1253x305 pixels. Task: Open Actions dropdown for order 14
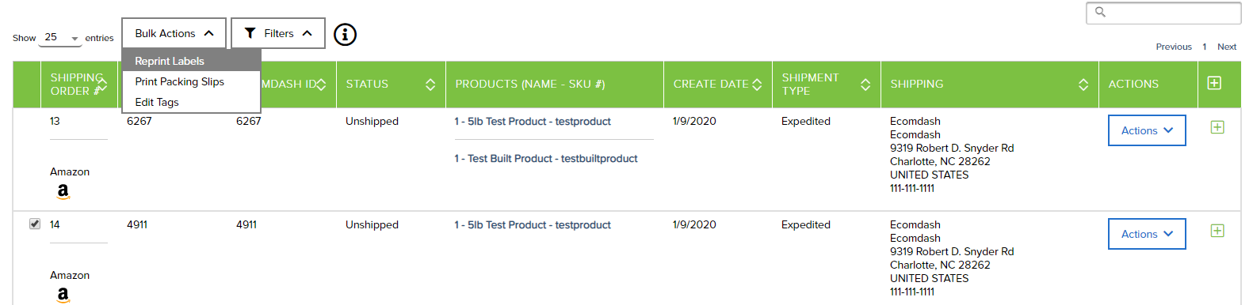1147,234
